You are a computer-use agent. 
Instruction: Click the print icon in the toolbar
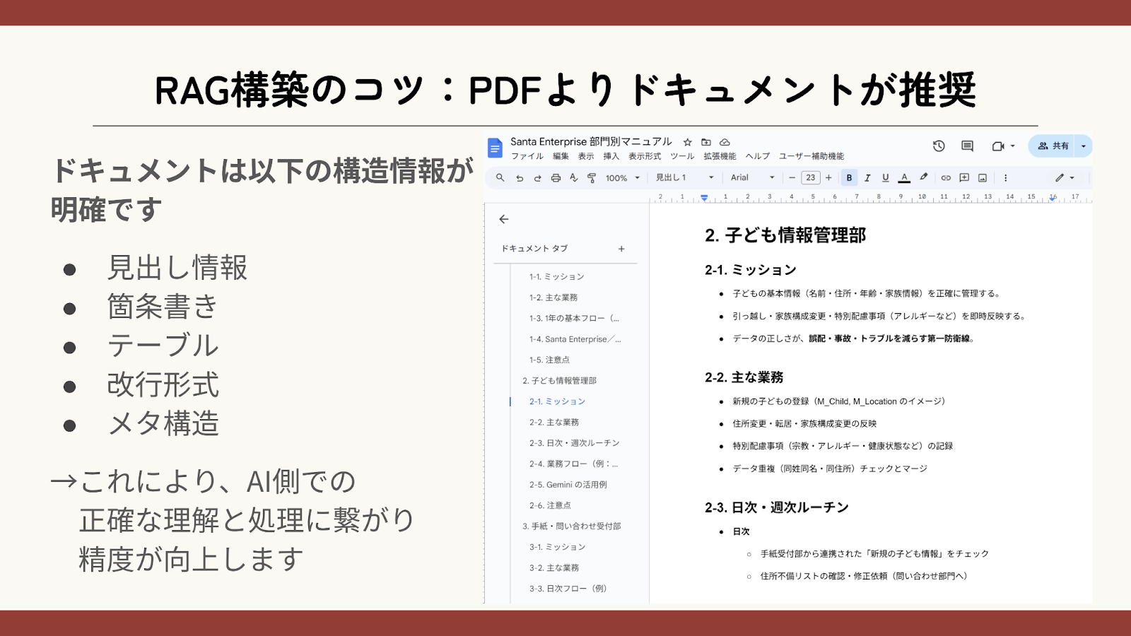[x=556, y=178]
